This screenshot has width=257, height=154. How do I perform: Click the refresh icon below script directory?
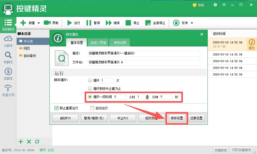click(x=37, y=142)
